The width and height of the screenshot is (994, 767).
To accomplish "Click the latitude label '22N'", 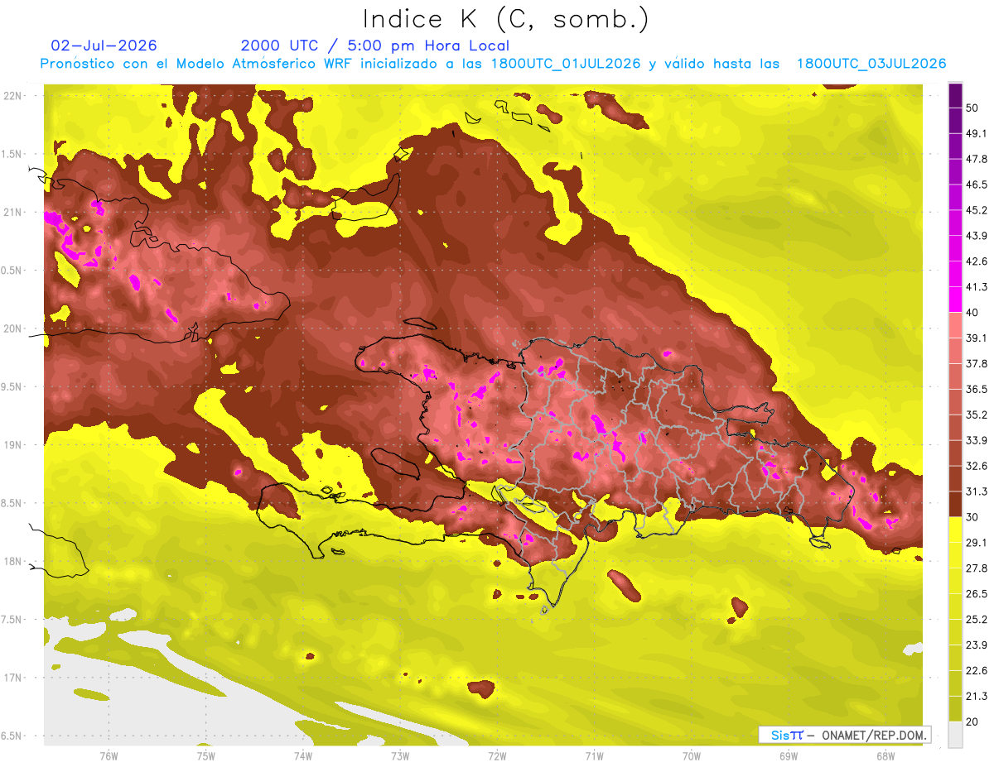I will [x=13, y=96].
